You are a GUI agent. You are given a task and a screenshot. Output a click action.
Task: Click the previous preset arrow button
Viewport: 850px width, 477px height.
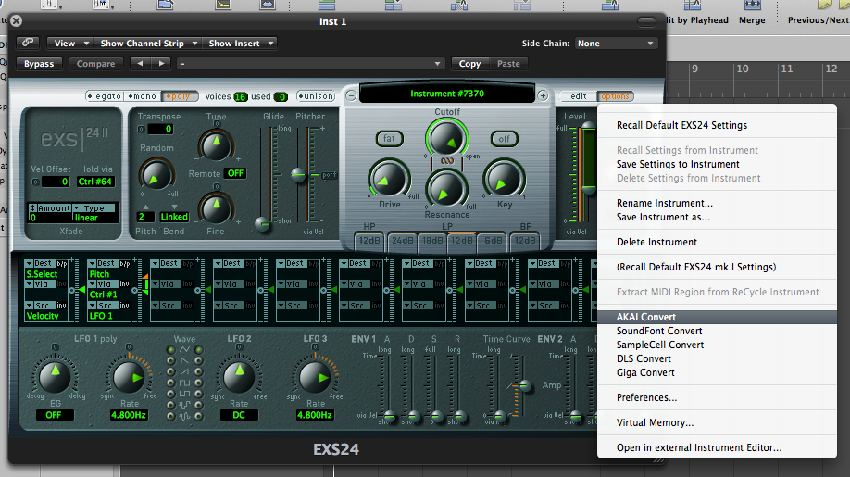[139, 64]
